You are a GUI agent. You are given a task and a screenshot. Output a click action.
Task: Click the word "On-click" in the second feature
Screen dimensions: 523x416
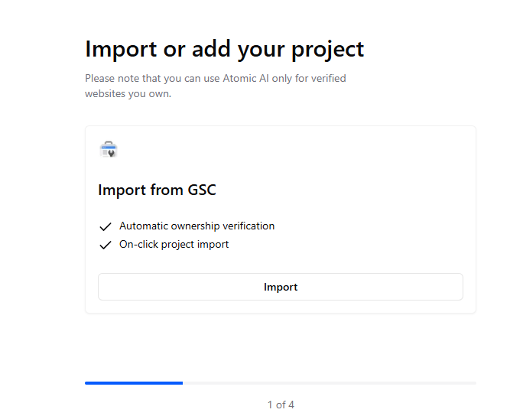click(x=139, y=245)
